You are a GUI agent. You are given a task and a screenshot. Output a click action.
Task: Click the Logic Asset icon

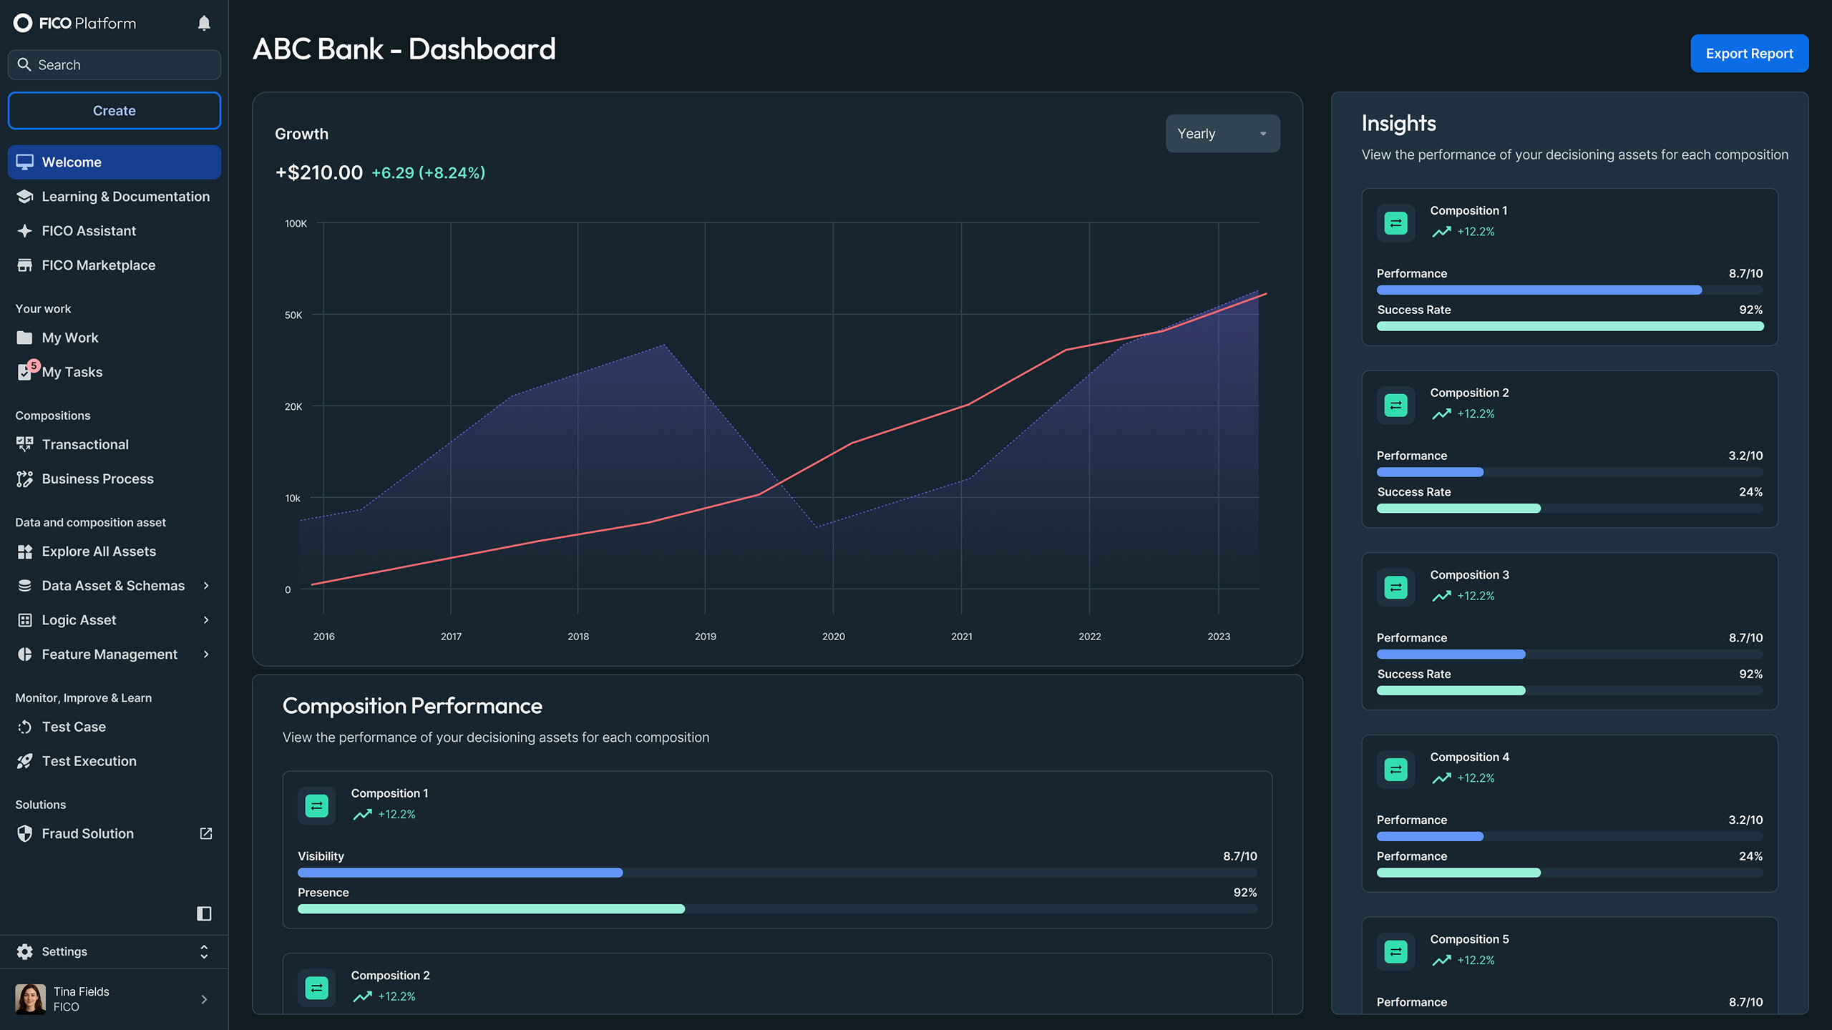click(24, 620)
